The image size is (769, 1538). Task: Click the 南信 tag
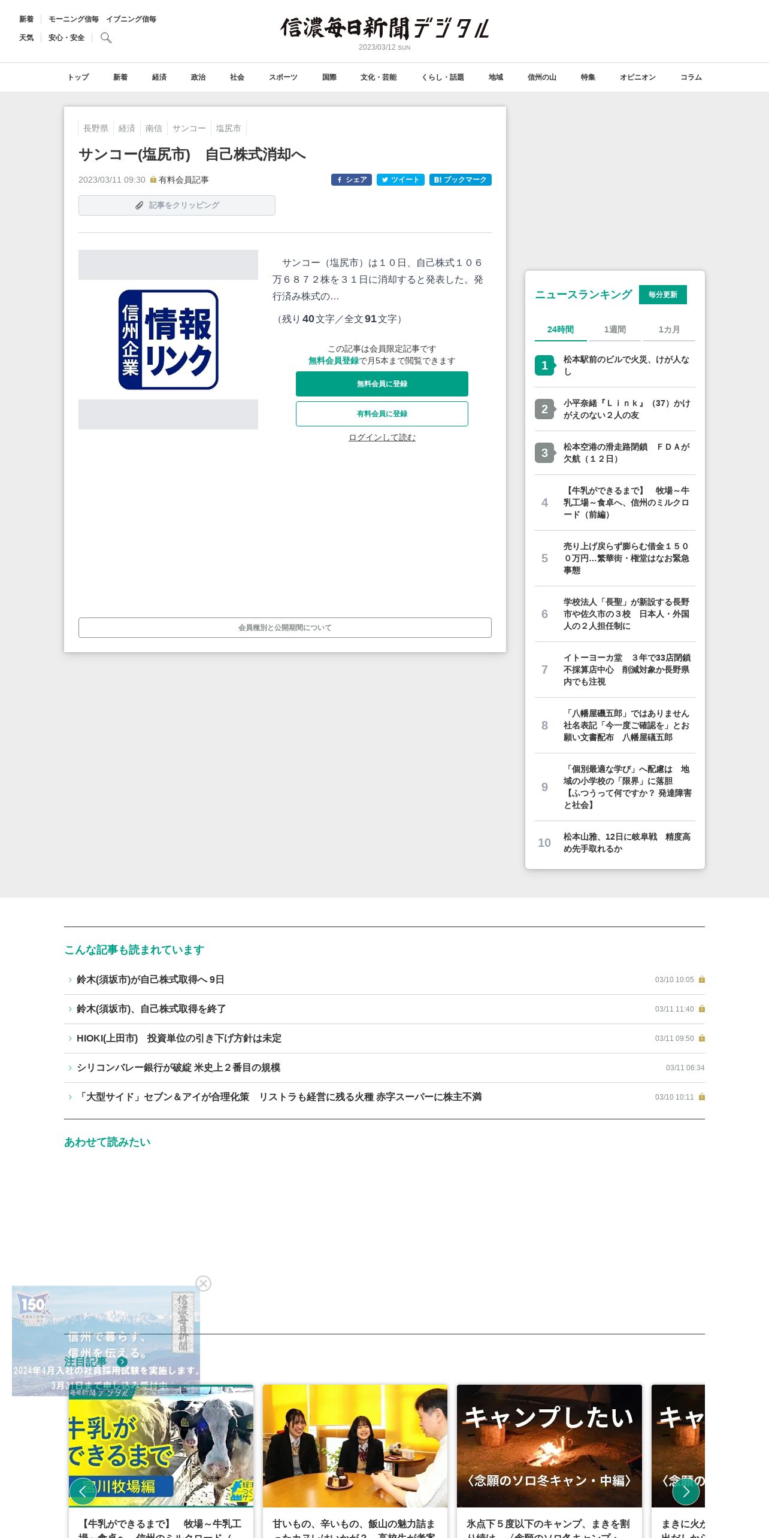click(154, 128)
